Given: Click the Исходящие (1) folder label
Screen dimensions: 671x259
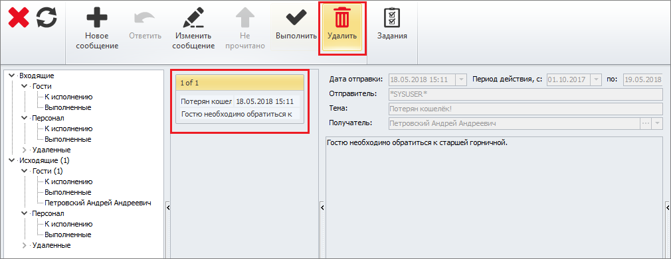Looking at the screenshot, I should pos(44,160).
